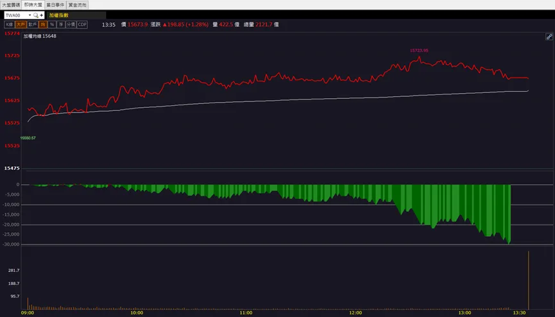Image resolution: width=555 pixels, height=317 pixels.
Task: Click the change value 198.85 (+1.28%)
Action: (x=185, y=24)
